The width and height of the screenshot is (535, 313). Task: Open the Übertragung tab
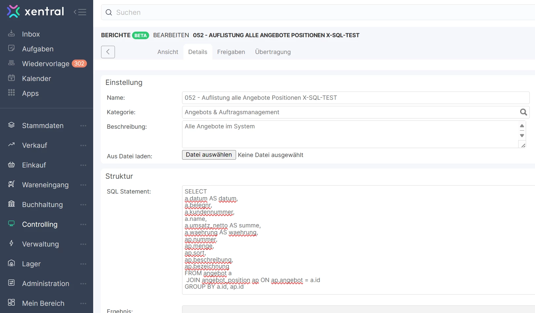pyautogui.click(x=273, y=52)
